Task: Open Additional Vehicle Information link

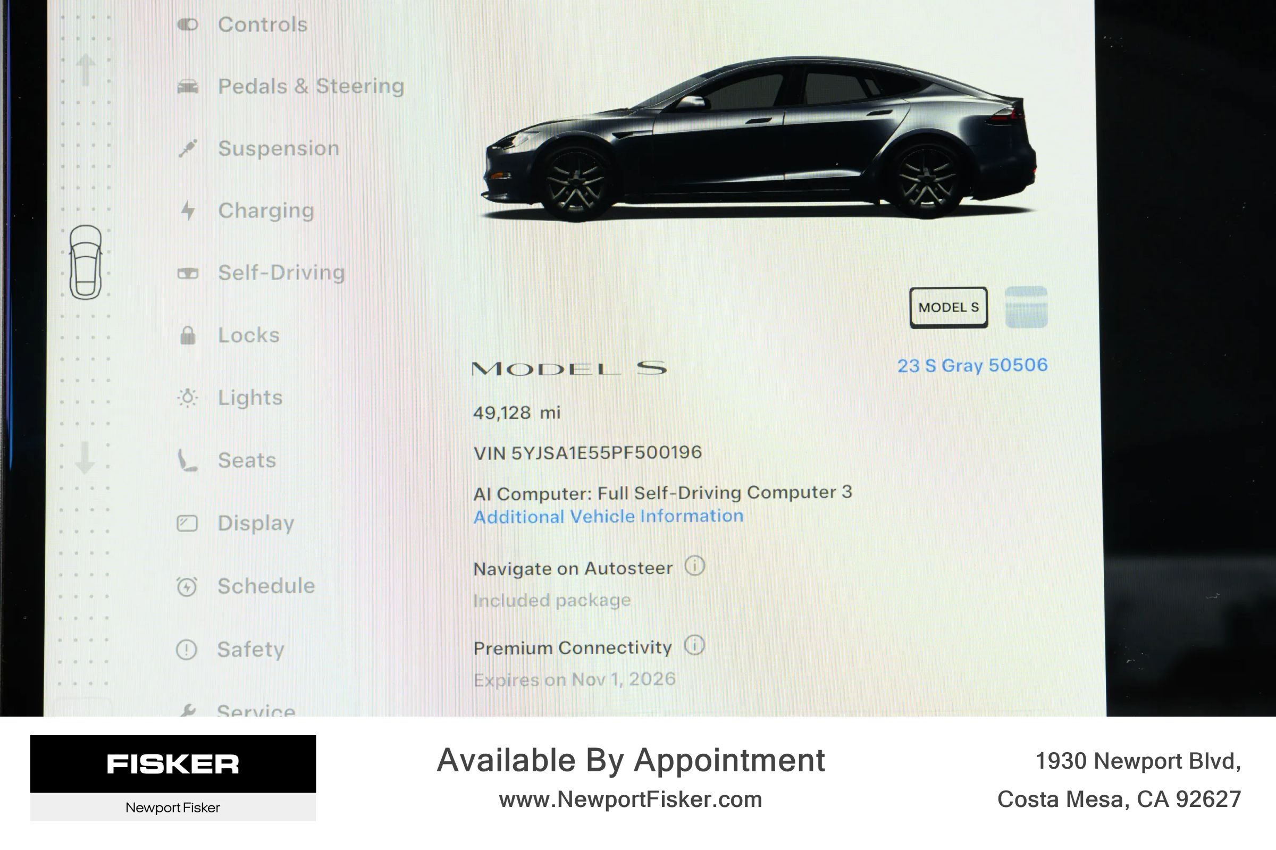Action: point(608,516)
